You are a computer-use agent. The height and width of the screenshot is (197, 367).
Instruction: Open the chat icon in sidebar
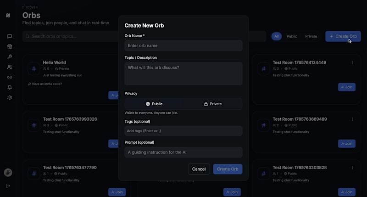pyautogui.click(x=10, y=36)
